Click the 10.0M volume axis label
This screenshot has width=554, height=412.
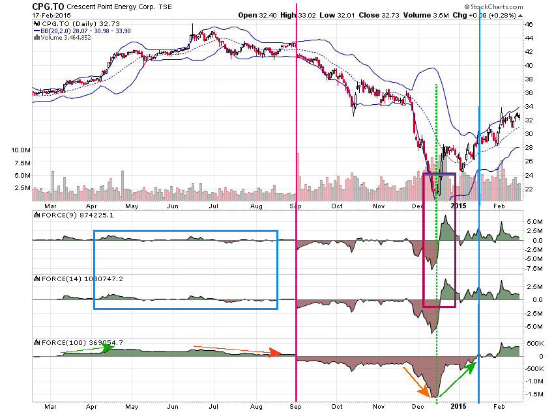click(21, 150)
